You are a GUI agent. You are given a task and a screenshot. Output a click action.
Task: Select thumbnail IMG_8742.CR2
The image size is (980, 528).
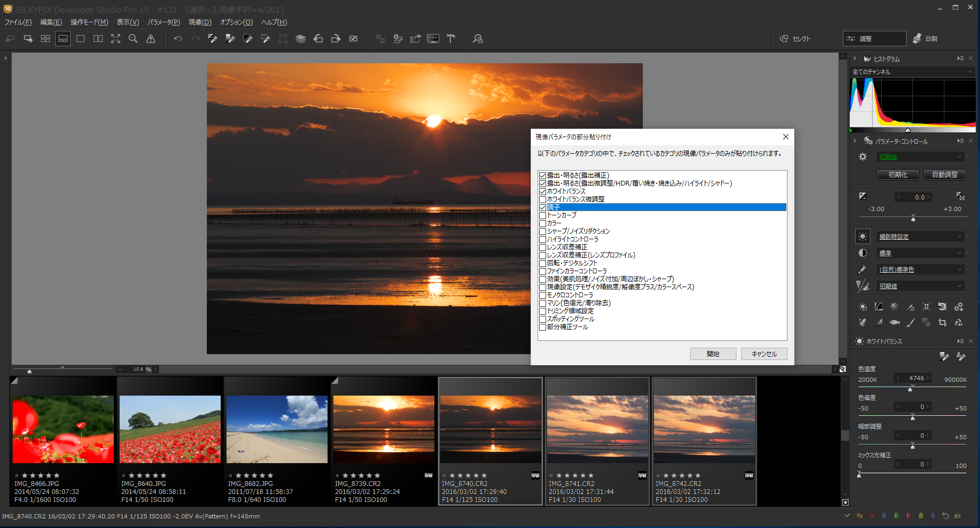coord(704,441)
